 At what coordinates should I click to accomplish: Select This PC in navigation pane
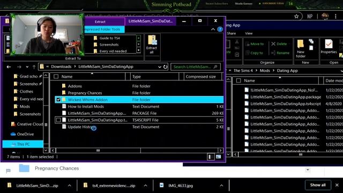[23, 144]
